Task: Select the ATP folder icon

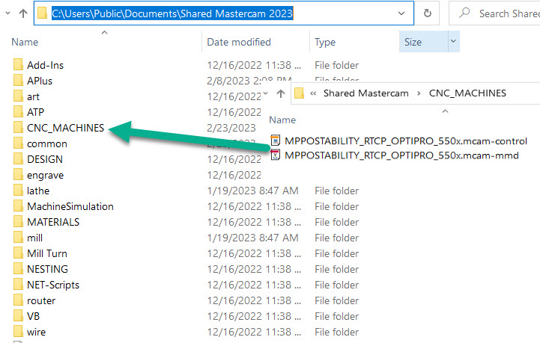Action: pyautogui.click(x=18, y=111)
